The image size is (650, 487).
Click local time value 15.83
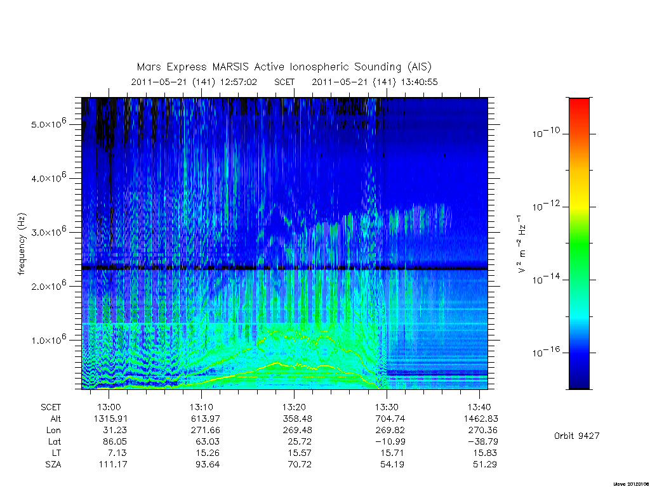click(485, 453)
